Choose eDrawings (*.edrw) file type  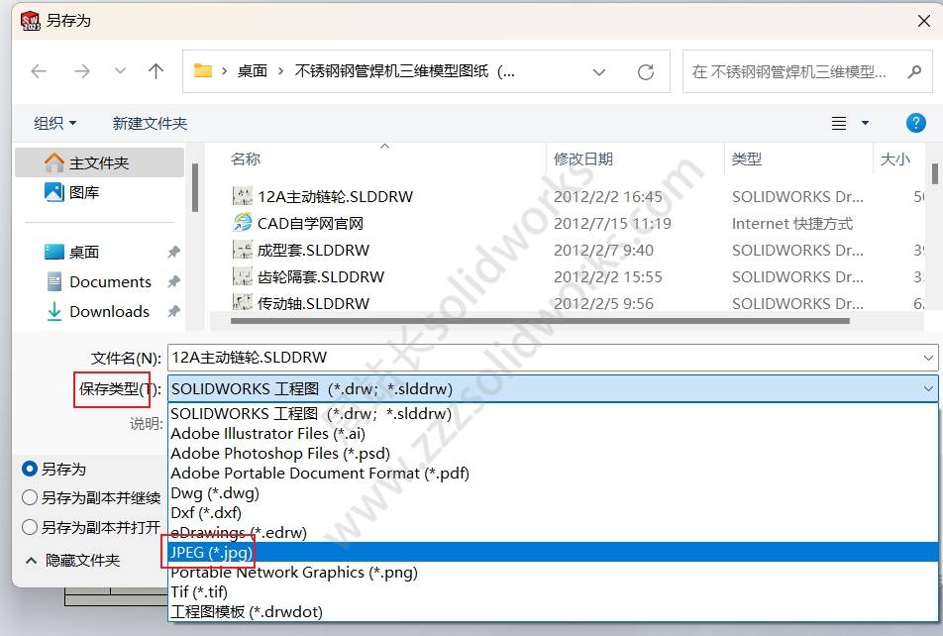click(553, 533)
